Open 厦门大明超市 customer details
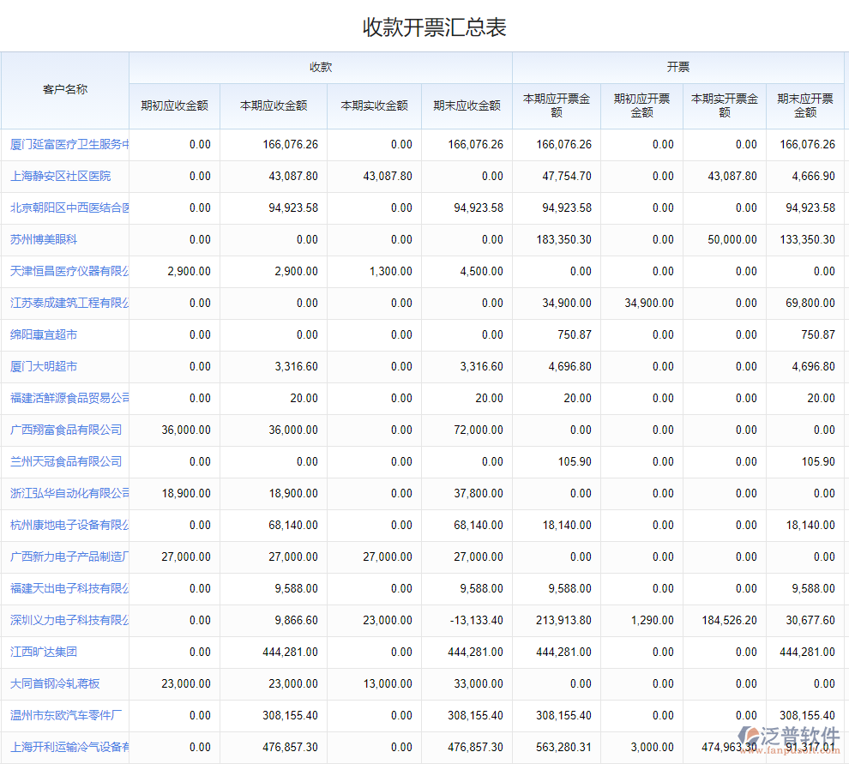 pyautogui.click(x=44, y=366)
